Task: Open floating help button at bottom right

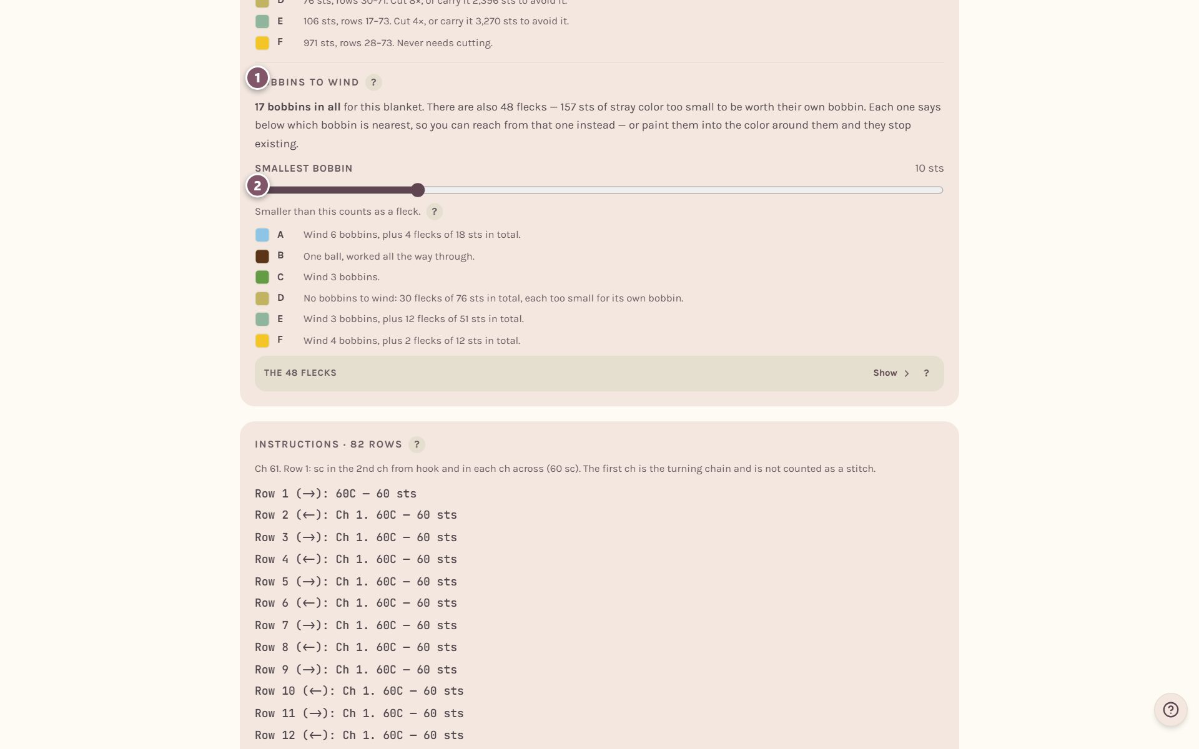Action: tap(1170, 710)
